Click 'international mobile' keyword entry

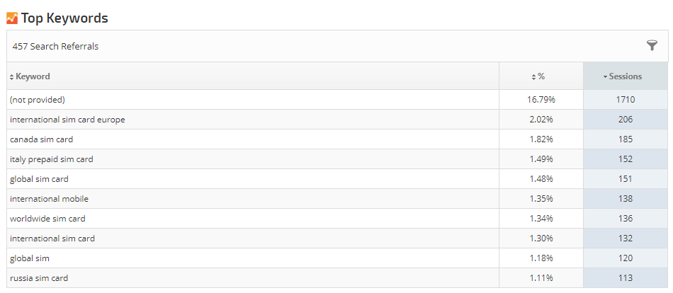click(49, 199)
